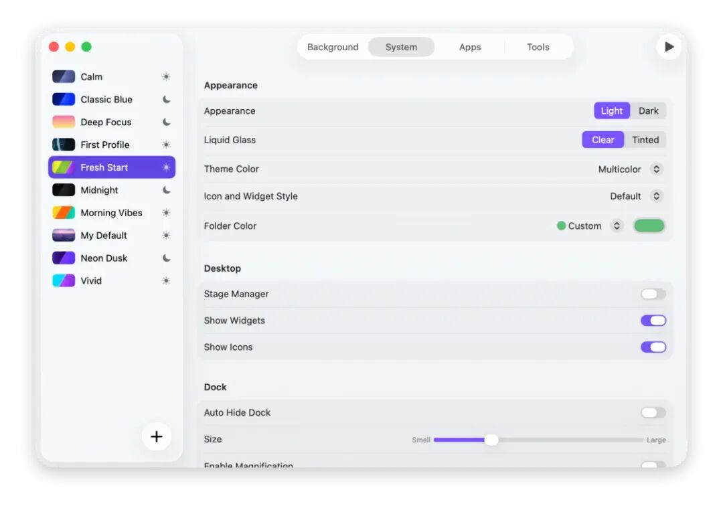Click the sun icon beside Morning Vibes
Screen dimensions: 723x510
[x=166, y=212]
